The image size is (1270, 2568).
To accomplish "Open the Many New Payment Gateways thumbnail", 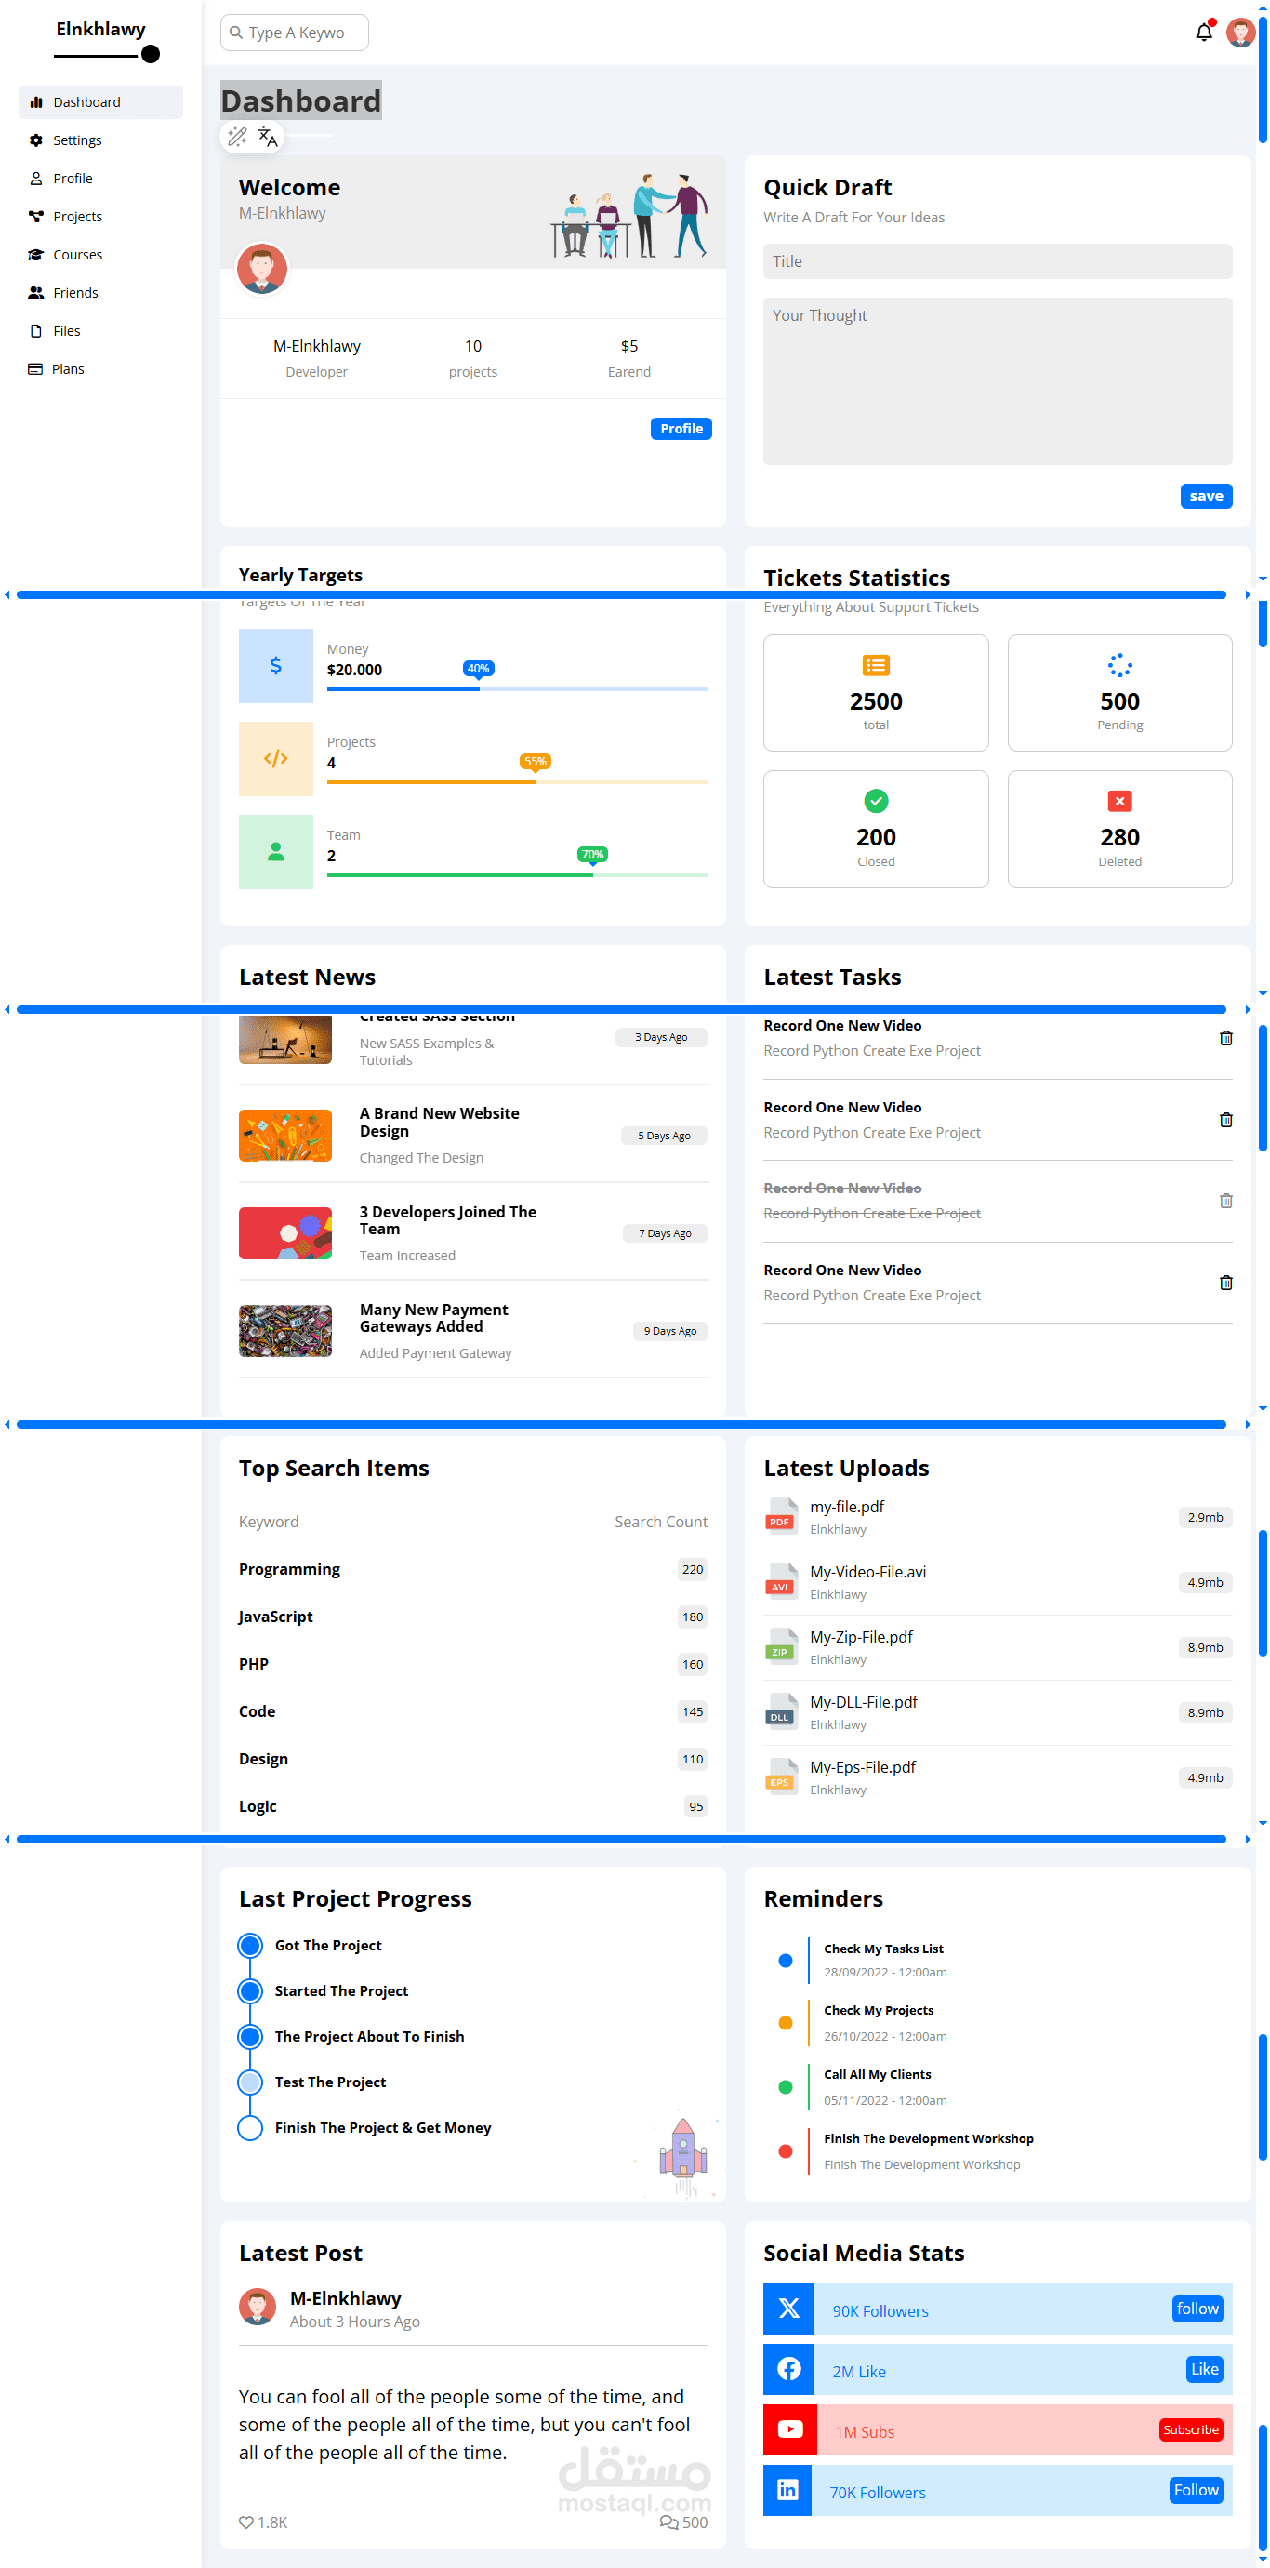I will click(x=285, y=1331).
